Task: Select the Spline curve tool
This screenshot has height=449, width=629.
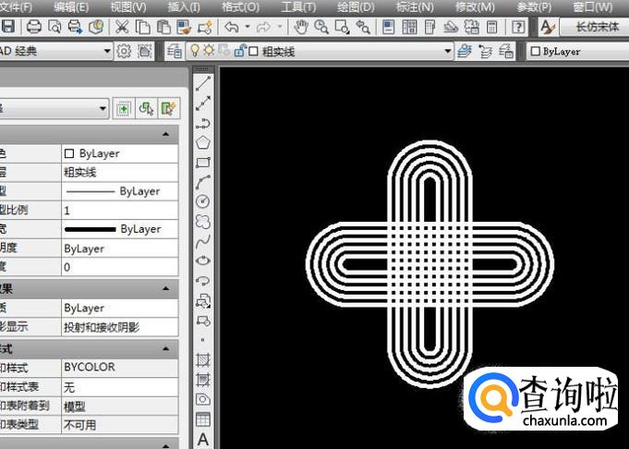Action: pyautogui.click(x=203, y=241)
